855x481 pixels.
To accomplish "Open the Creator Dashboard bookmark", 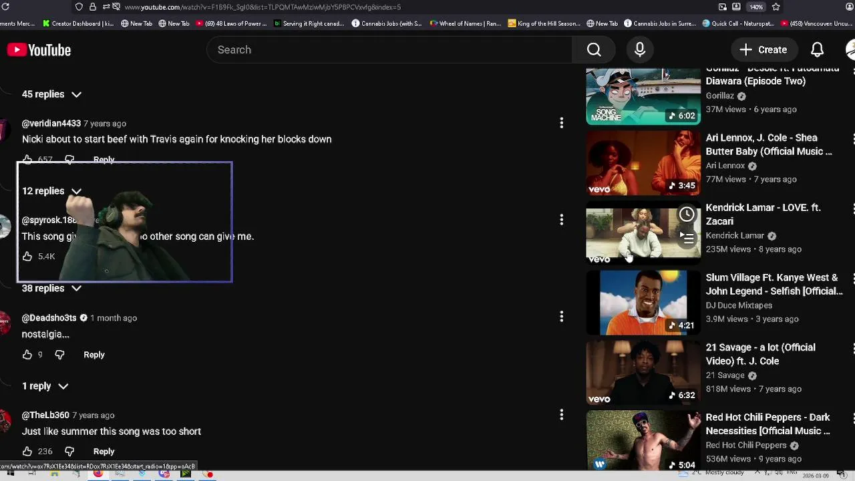I will click(x=78, y=23).
